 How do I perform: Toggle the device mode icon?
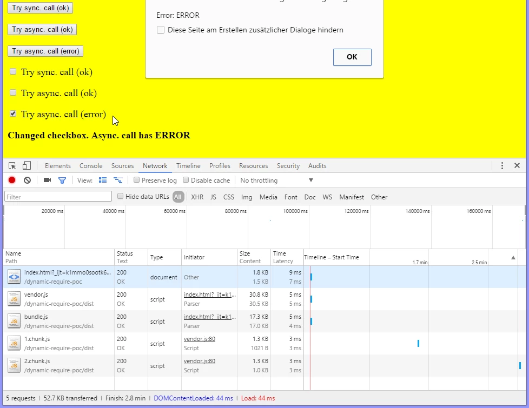[x=27, y=166]
